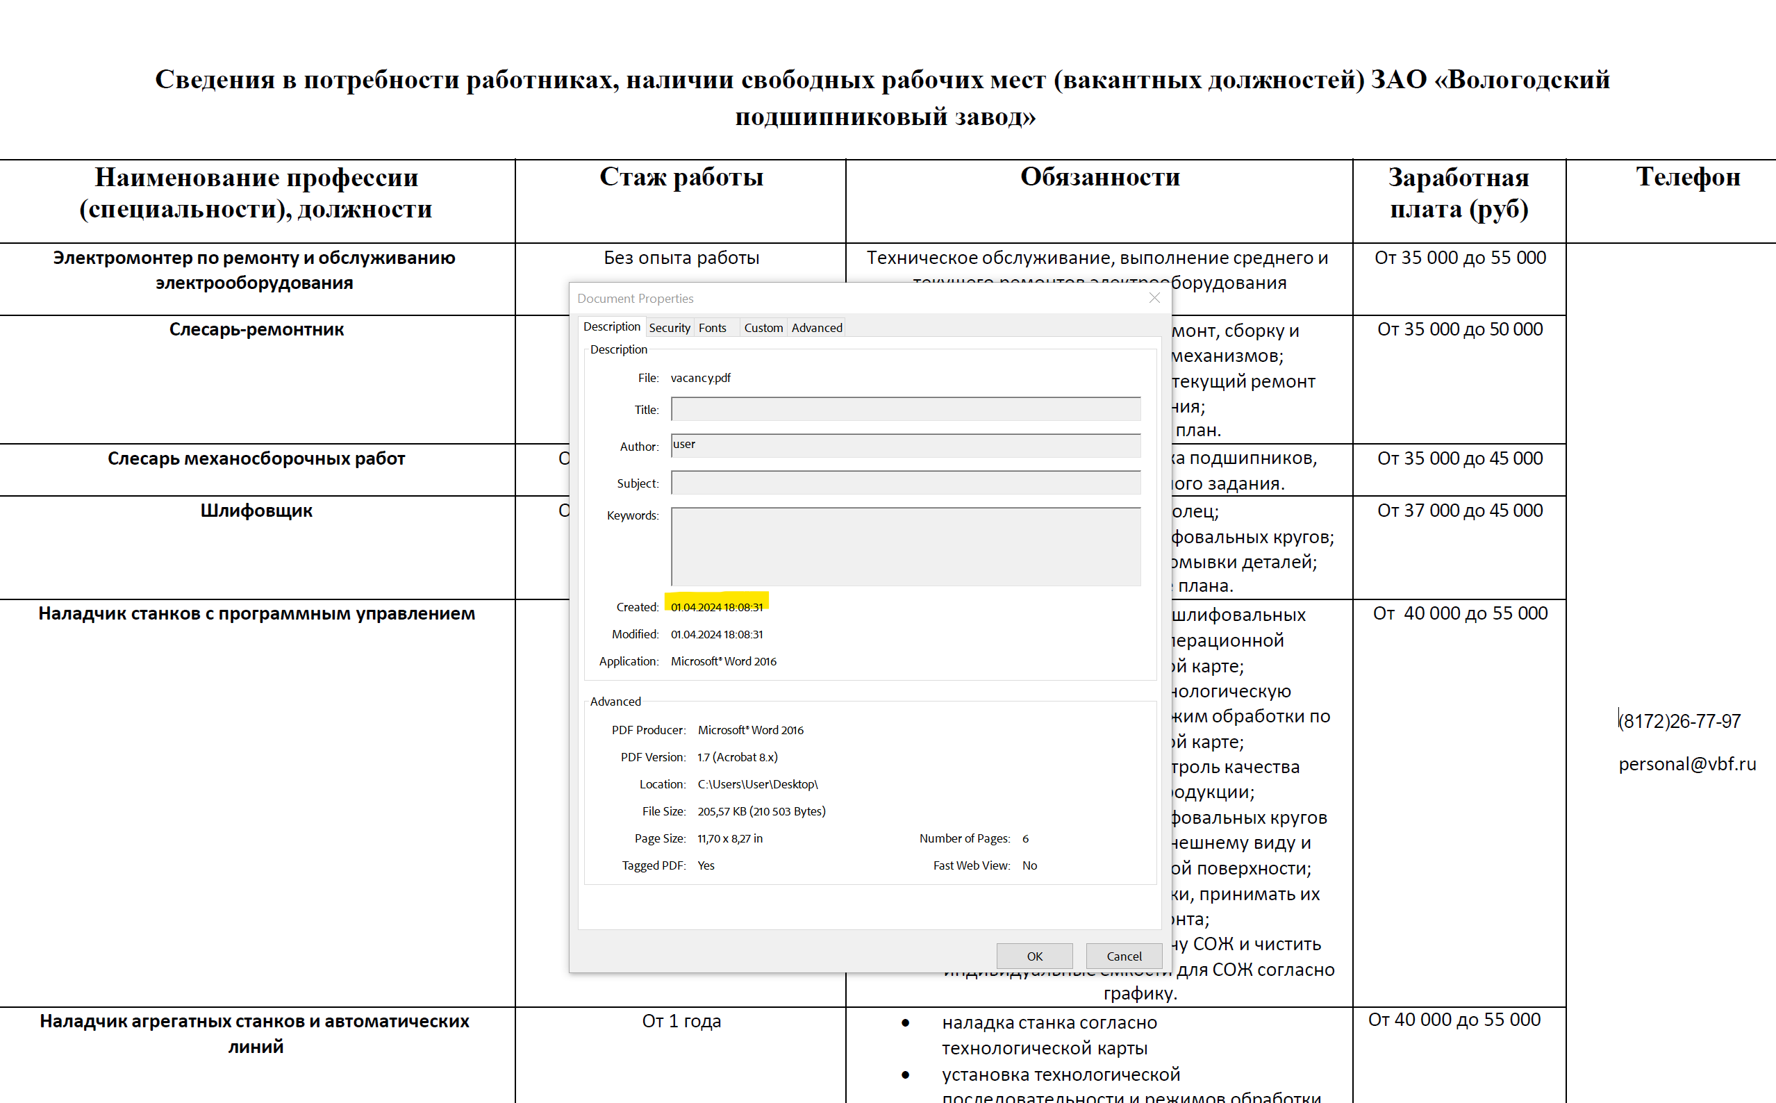Click inside the Keywords text area
The width and height of the screenshot is (1776, 1103).
pyautogui.click(x=905, y=547)
